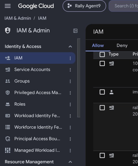Open the three-dot menu beside the IAM item

70,58
